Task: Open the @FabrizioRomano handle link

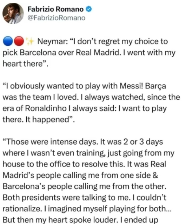Action: click(57, 18)
